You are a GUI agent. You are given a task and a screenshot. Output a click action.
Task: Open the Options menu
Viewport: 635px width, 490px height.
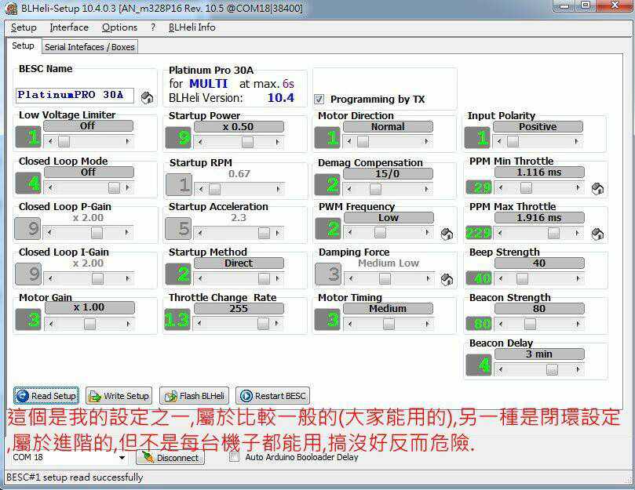[119, 27]
